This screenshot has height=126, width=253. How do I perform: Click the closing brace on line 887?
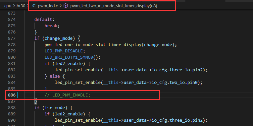(36, 101)
